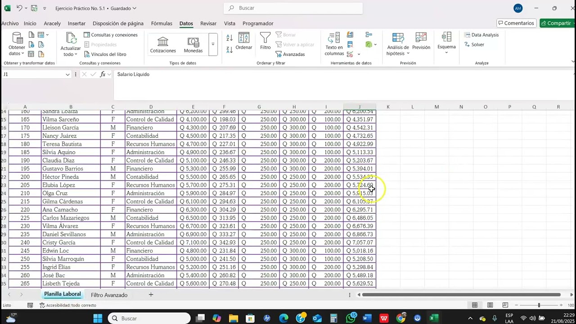Switch to Disposición de página tab

point(118,23)
